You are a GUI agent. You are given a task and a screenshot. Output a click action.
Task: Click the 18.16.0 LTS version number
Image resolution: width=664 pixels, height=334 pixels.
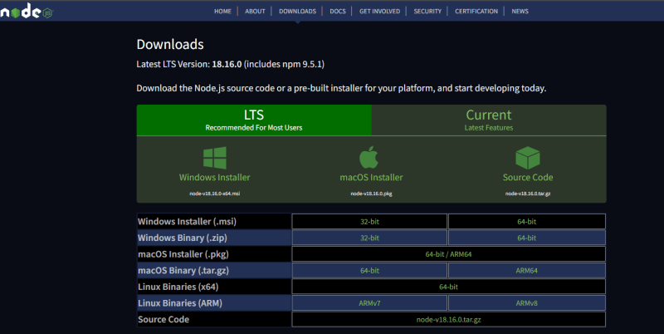tap(227, 65)
